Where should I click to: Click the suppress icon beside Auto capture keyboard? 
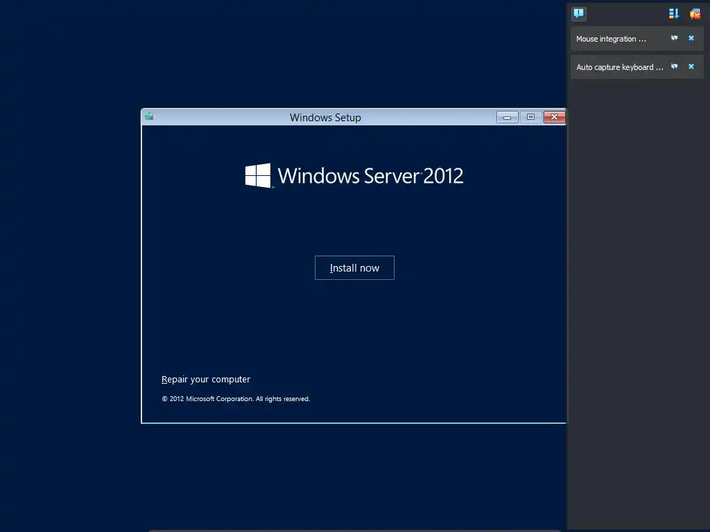tap(674, 66)
